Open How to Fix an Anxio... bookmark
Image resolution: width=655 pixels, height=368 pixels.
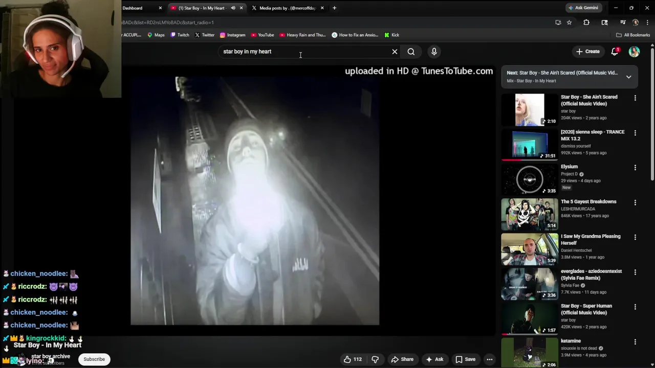click(x=355, y=35)
